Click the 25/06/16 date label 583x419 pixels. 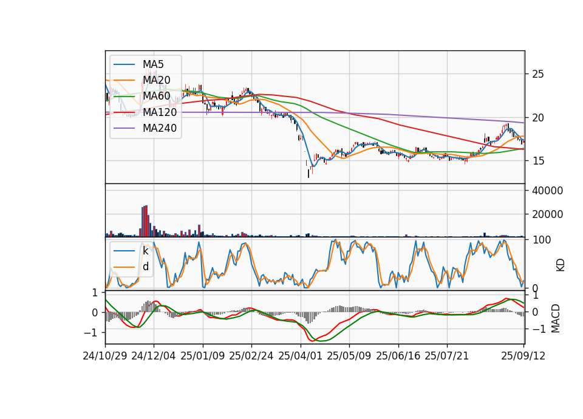(398, 356)
